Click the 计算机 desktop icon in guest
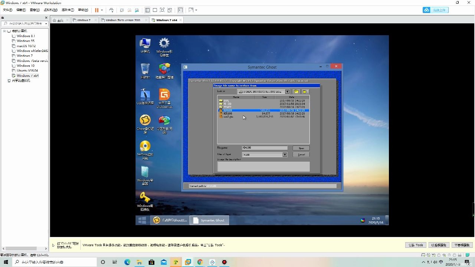 145,45
